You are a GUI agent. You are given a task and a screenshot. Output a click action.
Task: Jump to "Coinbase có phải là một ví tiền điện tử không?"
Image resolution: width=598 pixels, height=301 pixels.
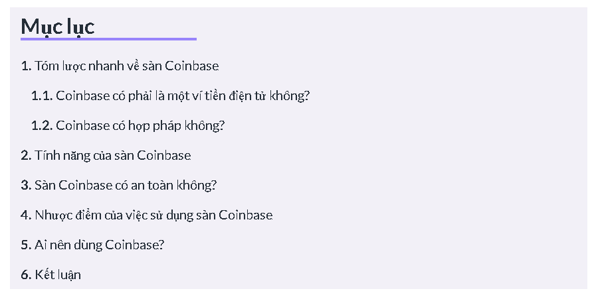183,96
